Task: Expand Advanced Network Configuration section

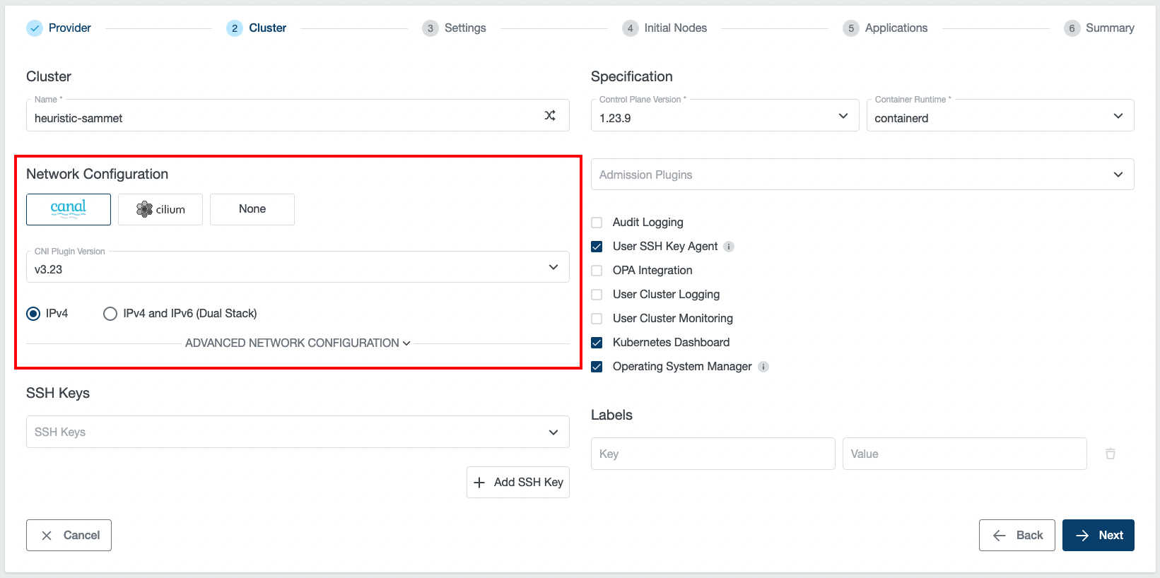Action: pos(298,343)
